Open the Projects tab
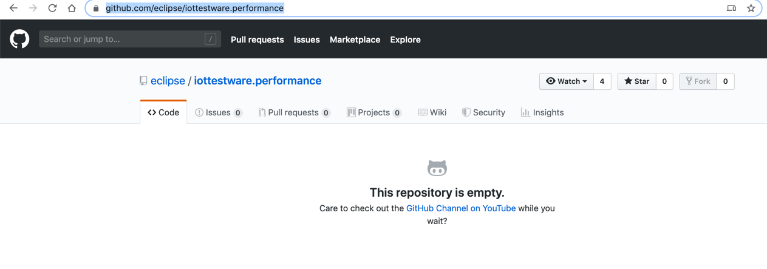 click(373, 112)
